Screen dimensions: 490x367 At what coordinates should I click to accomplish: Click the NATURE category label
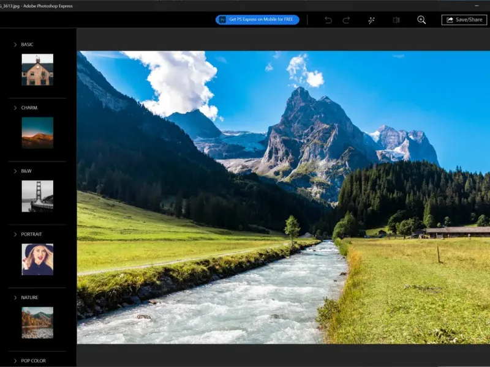(x=29, y=297)
